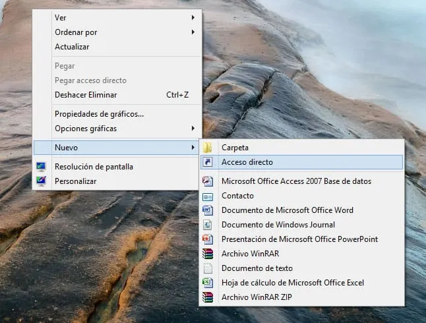Click the Windows Journal document icon
This screenshot has width=426, height=323.
(208, 225)
